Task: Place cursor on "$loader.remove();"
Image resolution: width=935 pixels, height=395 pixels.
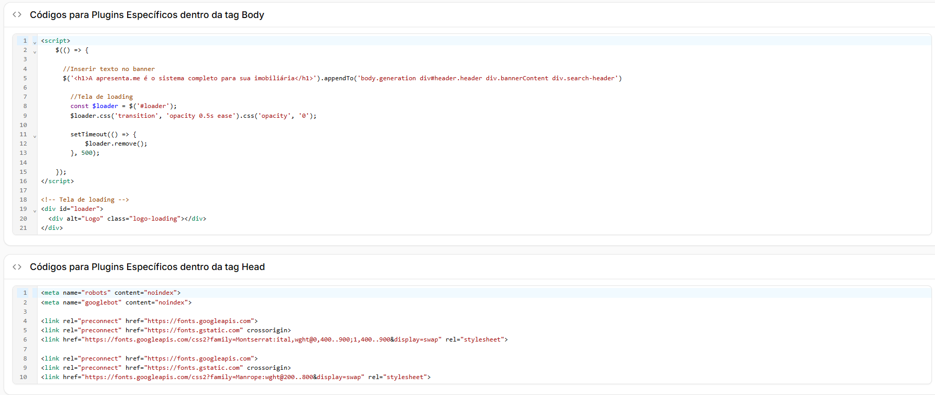Action: (116, 143)
